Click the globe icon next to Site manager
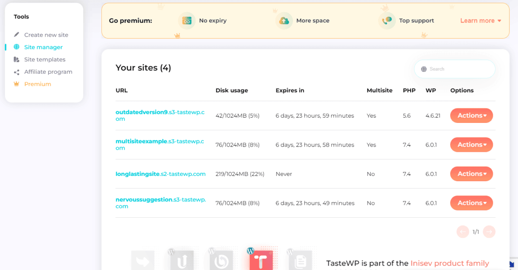The height and width of the screenshot is (270, 518). pyautogui.click(x=16, y=47)
